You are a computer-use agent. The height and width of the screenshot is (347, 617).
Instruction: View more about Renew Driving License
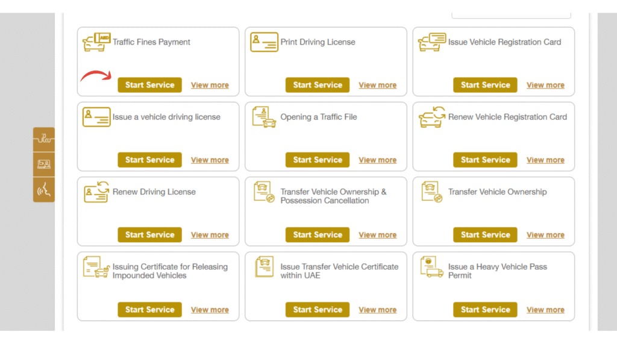(x=210, y=234)
